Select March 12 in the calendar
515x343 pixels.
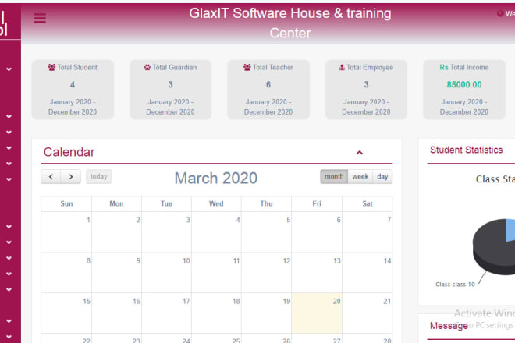[266, 273]
